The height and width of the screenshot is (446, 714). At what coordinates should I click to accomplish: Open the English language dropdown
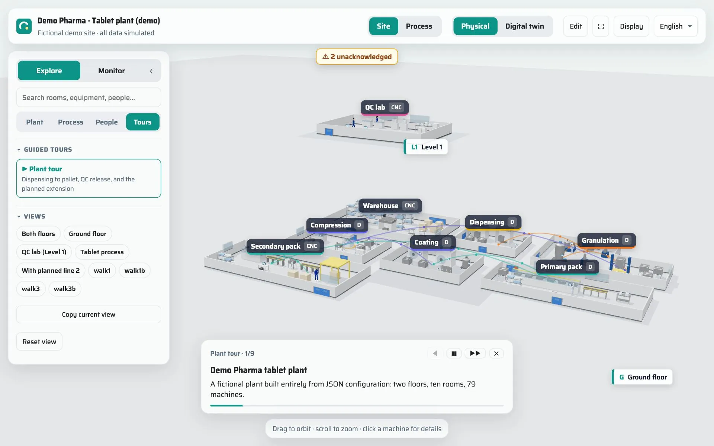[675, 26]
